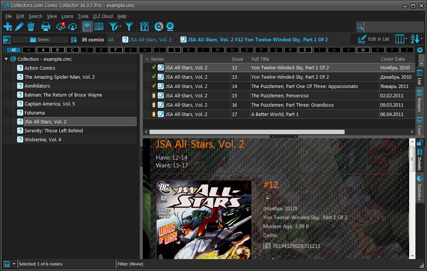427x271 pixels.
Task: Open the list sort order dropdown
Action: (x=417, y=39)
